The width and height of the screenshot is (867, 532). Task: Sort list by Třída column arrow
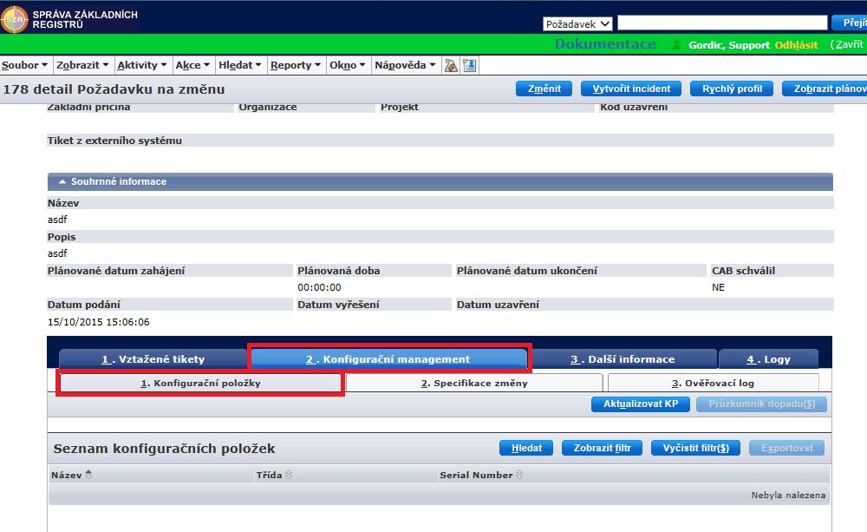point(289,475)
